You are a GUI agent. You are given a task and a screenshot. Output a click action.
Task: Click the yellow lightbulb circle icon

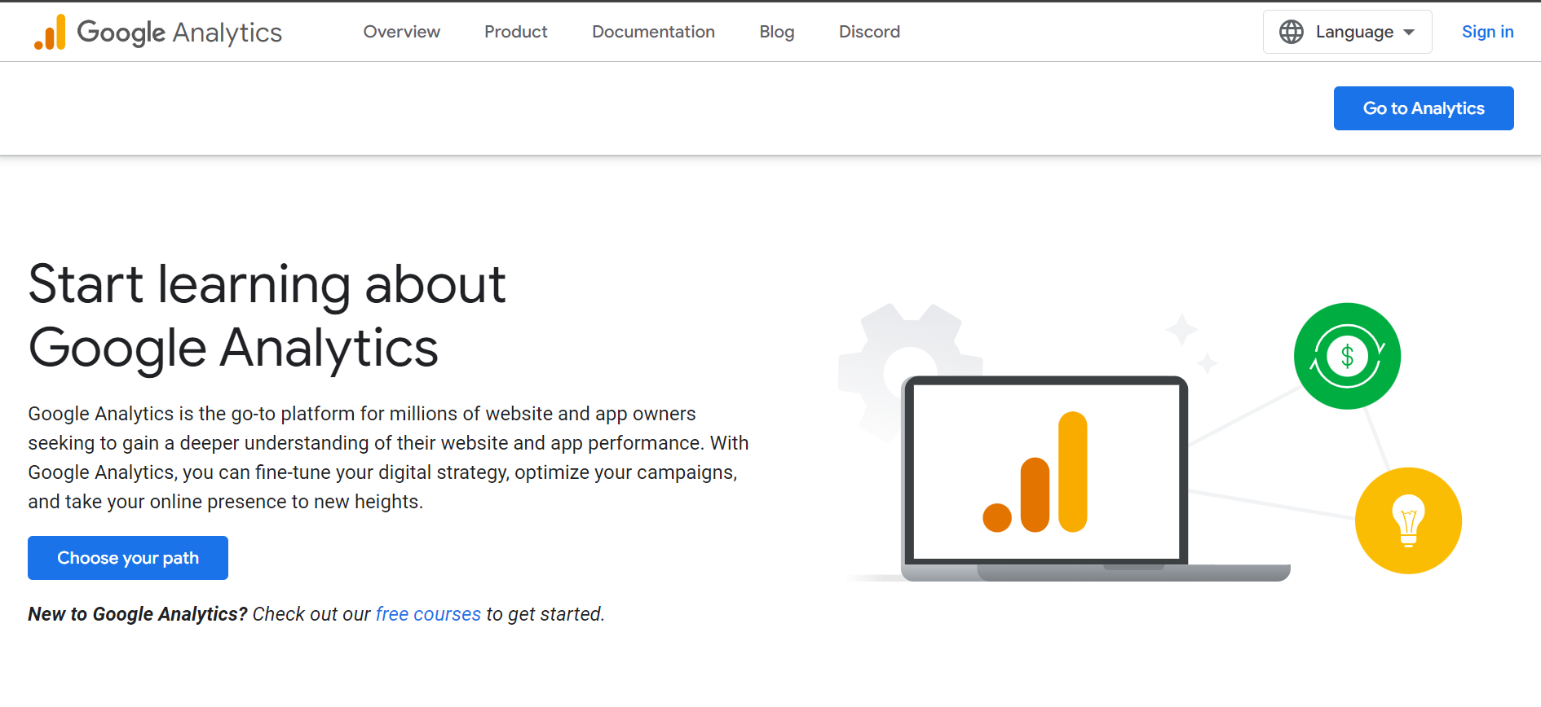coord(1408,520)
